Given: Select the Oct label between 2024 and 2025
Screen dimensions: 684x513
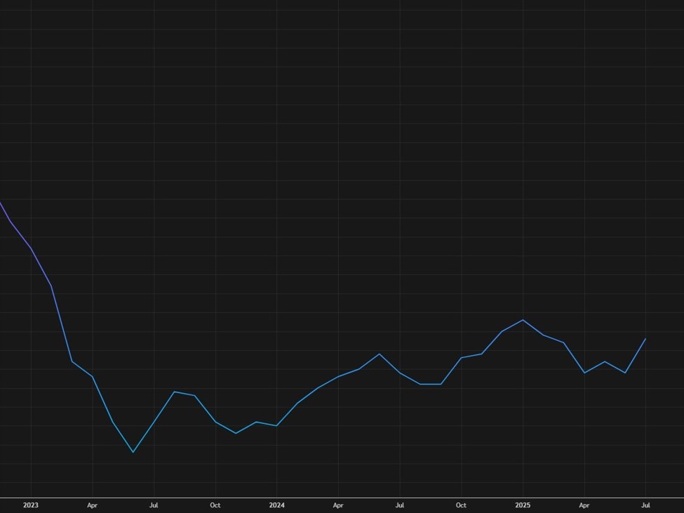Looking at the screenshot, I should 461,505.
